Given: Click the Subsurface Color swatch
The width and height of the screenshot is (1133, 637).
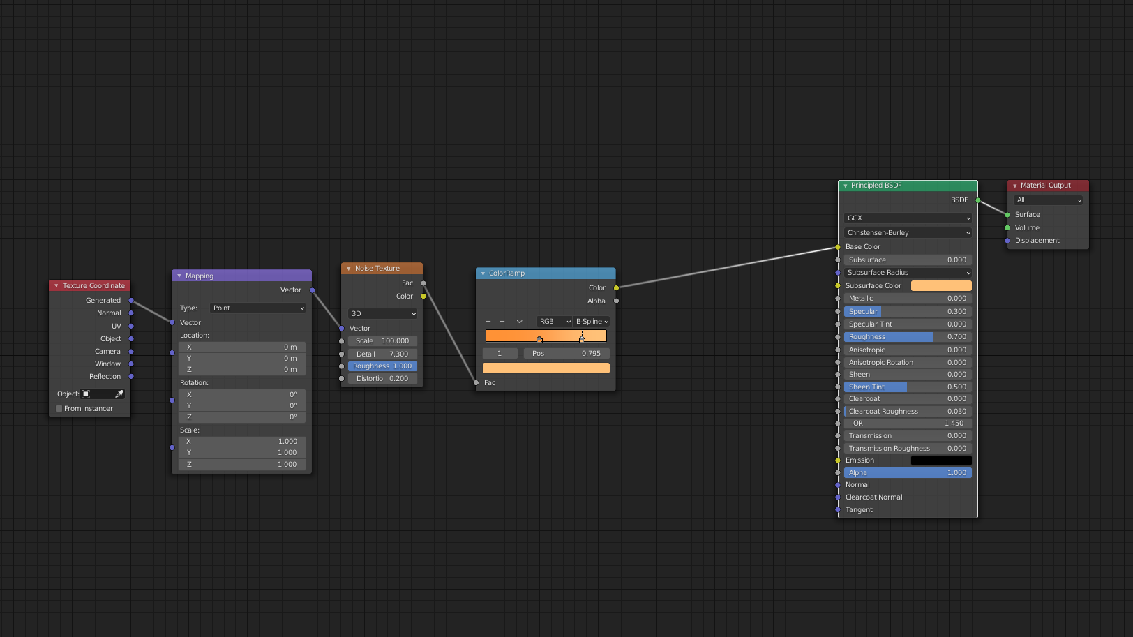Looking at the screenshot, I should point(941,286).
